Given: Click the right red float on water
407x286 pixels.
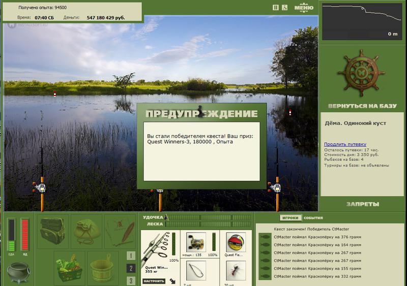Looking at the screenshot, I should (290, 112).
